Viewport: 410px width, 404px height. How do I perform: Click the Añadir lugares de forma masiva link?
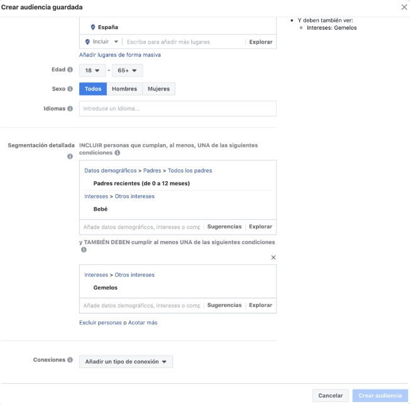pos(119,55)
